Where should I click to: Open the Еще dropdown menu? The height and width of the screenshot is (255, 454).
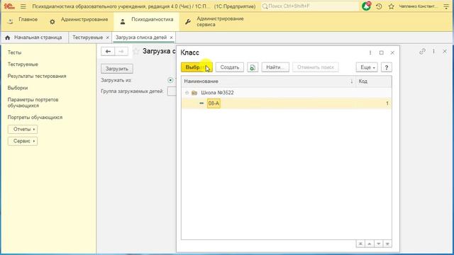(367, 67)
